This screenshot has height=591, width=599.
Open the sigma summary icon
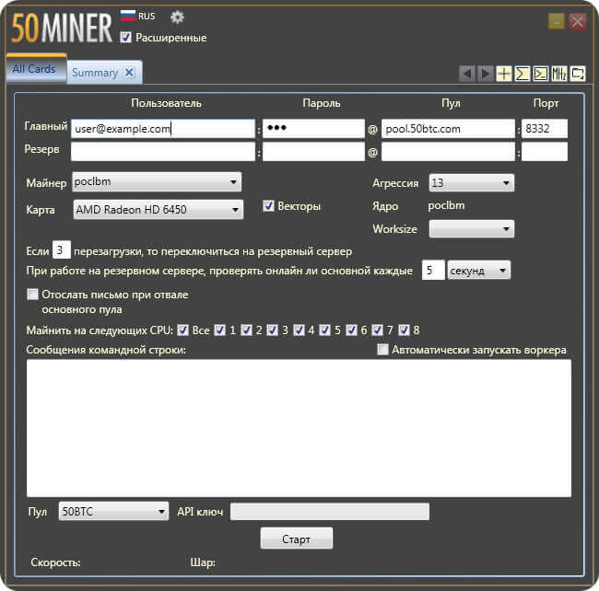pyautogui.click(x=523, y=74)
